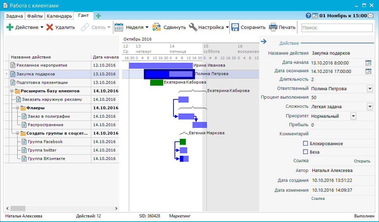Screen dimensions: 379x222
Task: Click folder icon of Флаеры
Action: point(23,108)
